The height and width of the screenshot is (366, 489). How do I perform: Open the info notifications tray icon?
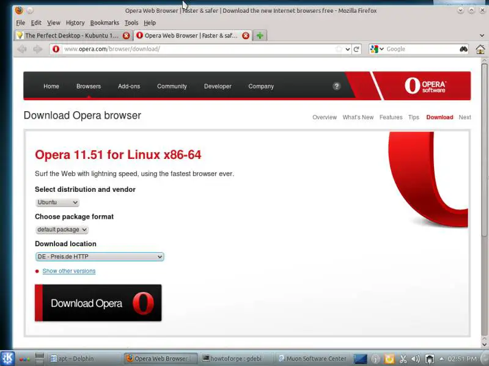(x=375, y=359)
